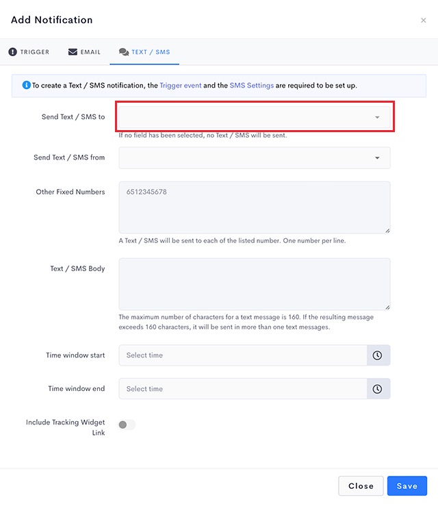Click the Save button
This screenshot has height=506, width=438.
point(407,486)
